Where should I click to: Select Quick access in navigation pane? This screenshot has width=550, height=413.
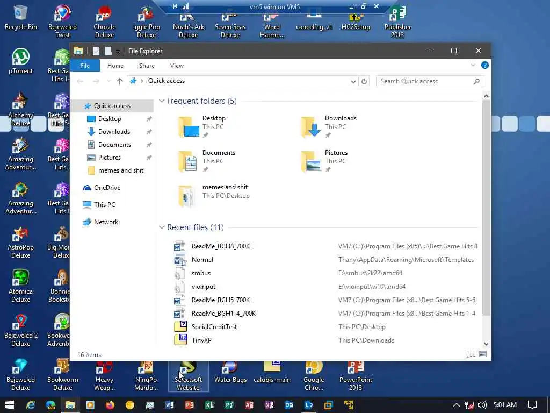click(x=112, y=106)
